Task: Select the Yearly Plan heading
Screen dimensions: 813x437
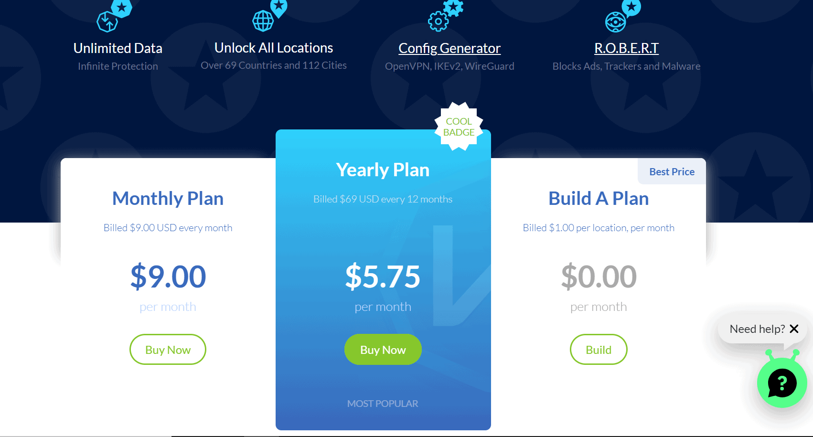Action: (x=383, y=170)
